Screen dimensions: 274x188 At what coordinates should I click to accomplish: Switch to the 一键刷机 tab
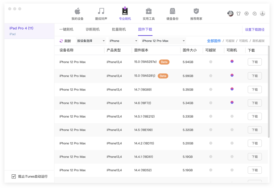point(66,29)
